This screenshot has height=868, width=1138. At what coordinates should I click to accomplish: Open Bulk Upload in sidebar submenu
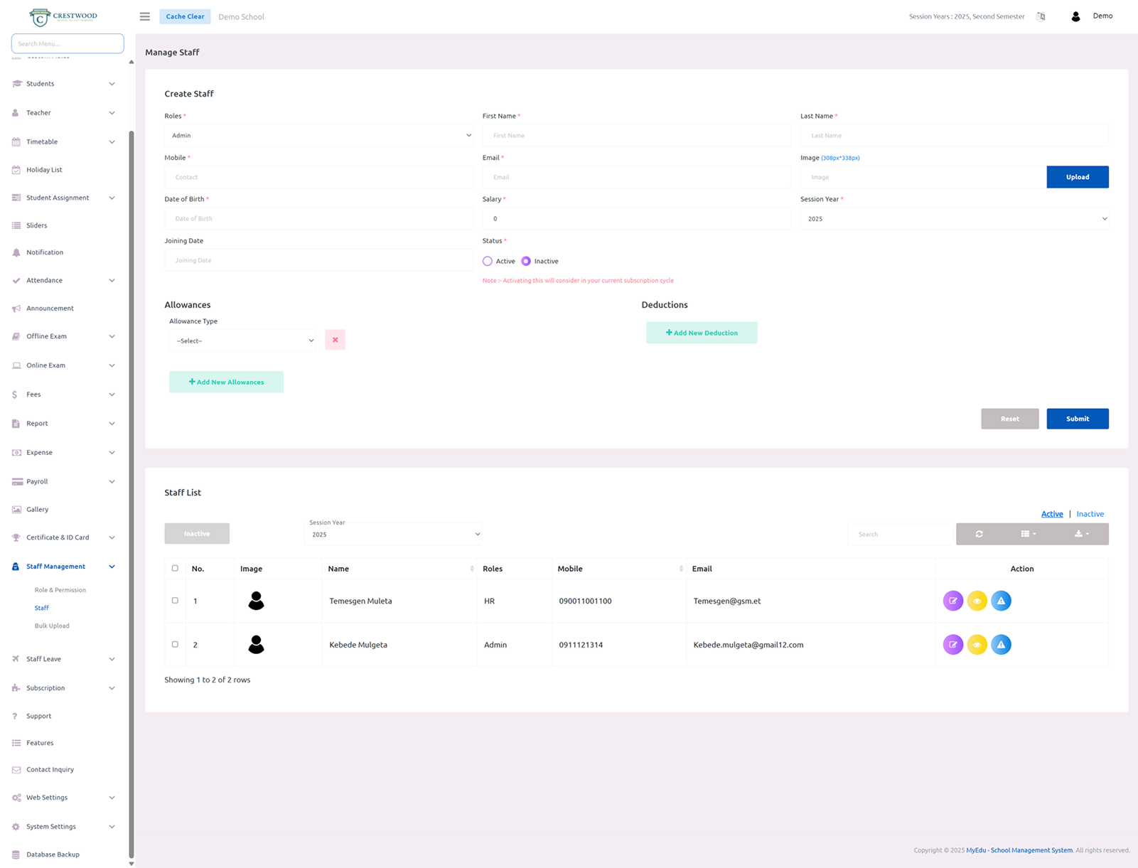[x=52, y=626]
